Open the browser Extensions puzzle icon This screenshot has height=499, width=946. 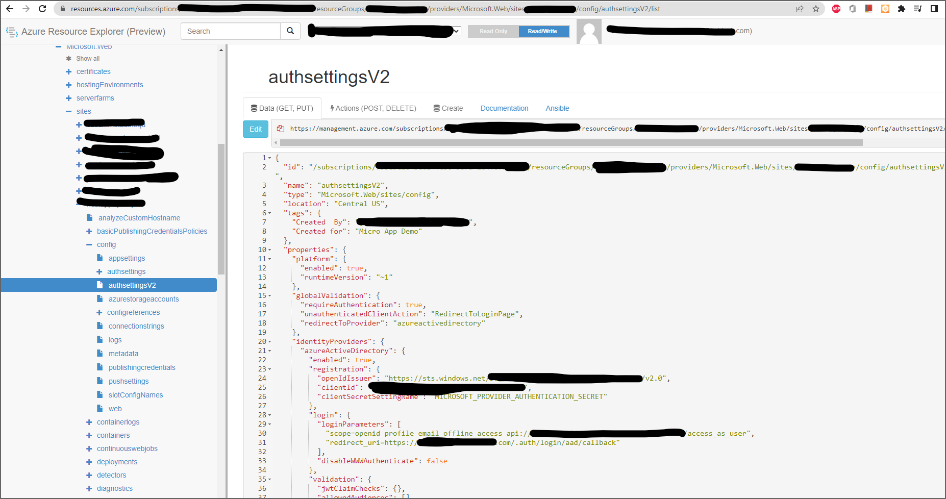click(901, 9)
